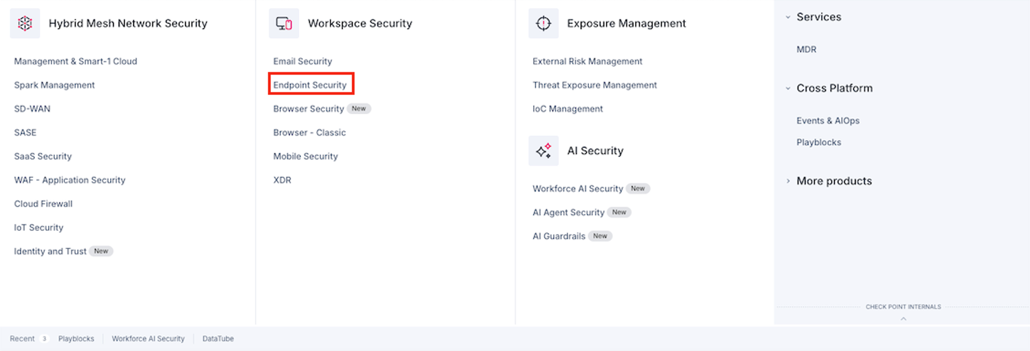Viewport: 1030px width, 351px height.
Task: Click the AI Security sparkle icon
Action: click(x=544, y=151)
